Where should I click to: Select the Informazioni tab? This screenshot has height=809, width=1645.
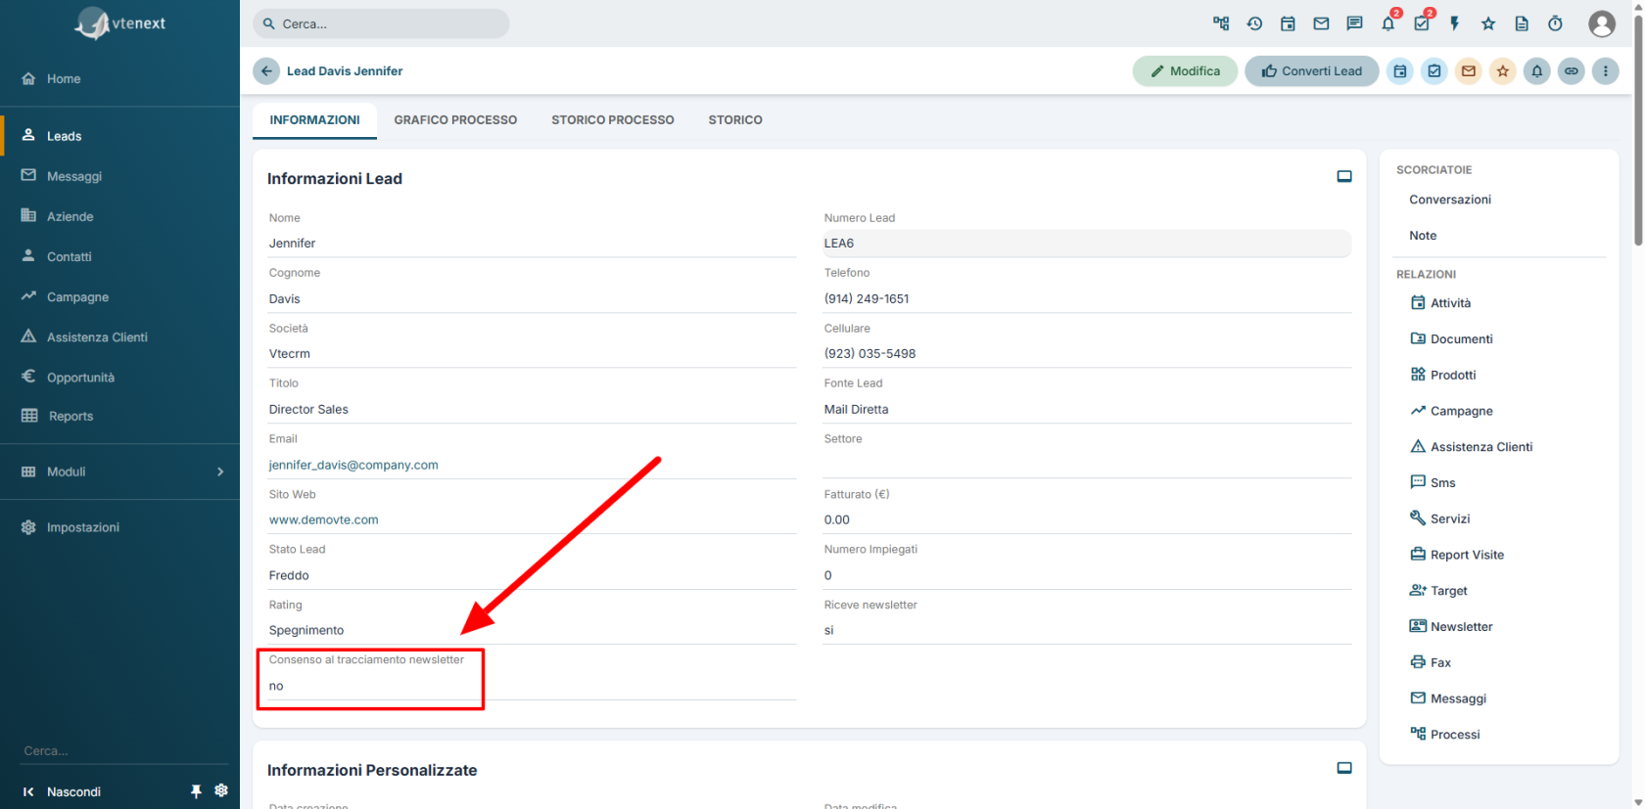click(314, 120)
